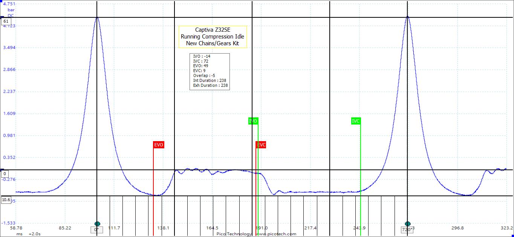Viewport: 514px width, 237px height.
Task: Click the 3.494 pressure axis value
Action: (9, 48)
